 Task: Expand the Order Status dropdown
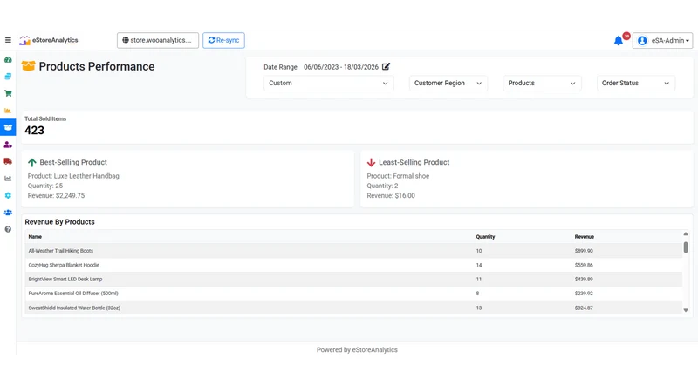point(636,83)
